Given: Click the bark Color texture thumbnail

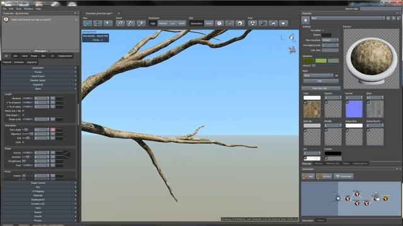Looking at the screenshot, I should click(312, 109).
